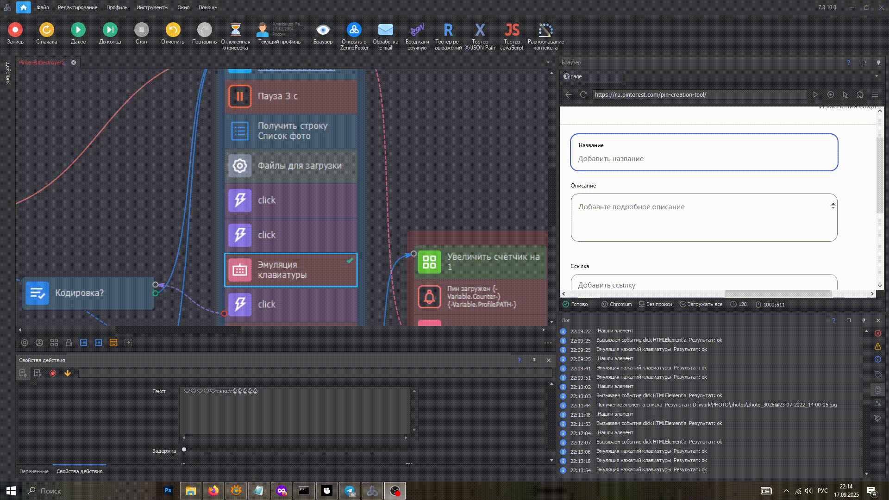Toggle Загружать все in browser status bar
The height and width of the screenshot is (500, 889).
(x=701, y=305)
